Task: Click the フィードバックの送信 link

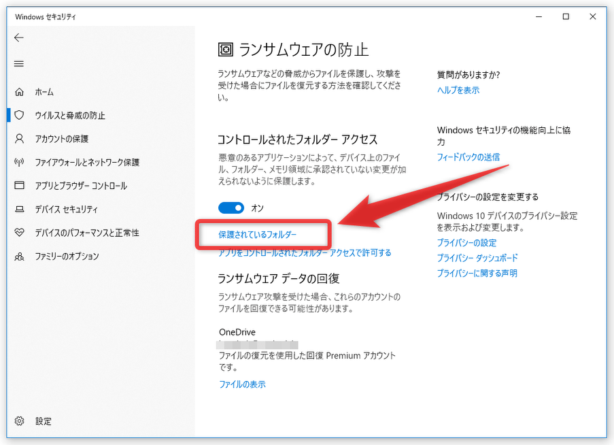Action: point(468,157)
